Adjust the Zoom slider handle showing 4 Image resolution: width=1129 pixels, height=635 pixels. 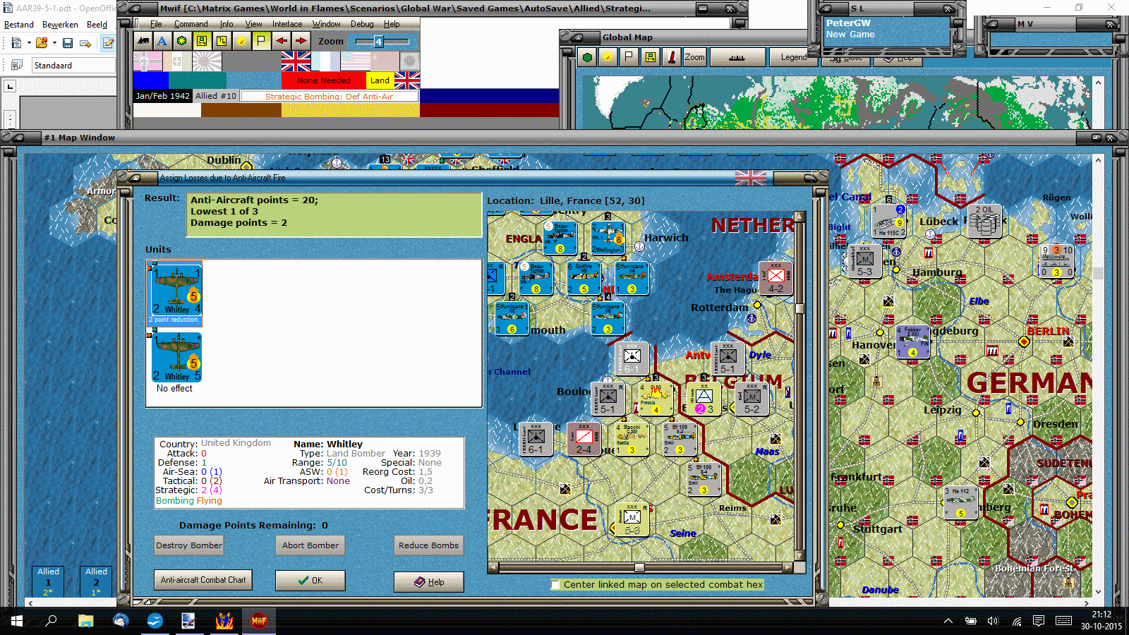pyautogui.click(x=378, y=42)
